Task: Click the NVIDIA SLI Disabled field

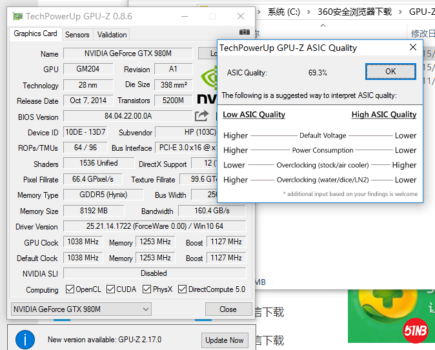Action: pyautogui.click(x=154, y=273)
